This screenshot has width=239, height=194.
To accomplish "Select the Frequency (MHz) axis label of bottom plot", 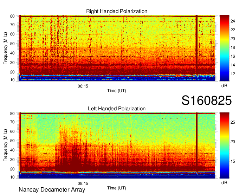I will (5, 145).
